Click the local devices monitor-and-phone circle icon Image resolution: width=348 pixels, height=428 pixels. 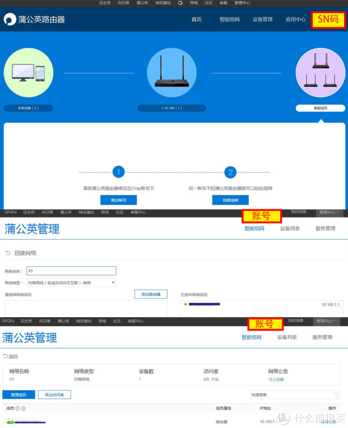tap(28, 72)
